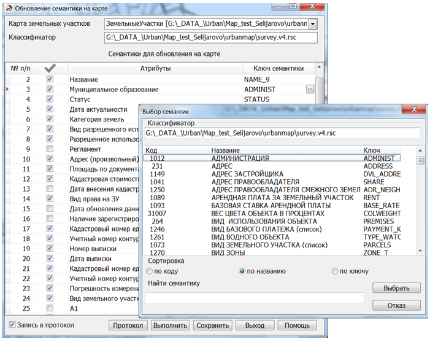Select АРЕНДНАЯ ПЛАТА ЗА ЗЕМЕЛЬНЫЙ УЧАСТОК row

tap(282, 198)
